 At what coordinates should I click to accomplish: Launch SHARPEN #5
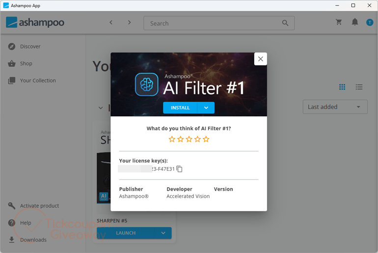[126, 233]
